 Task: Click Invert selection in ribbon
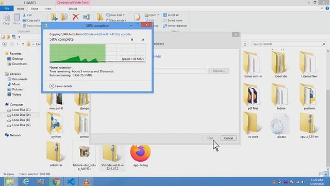175,26
